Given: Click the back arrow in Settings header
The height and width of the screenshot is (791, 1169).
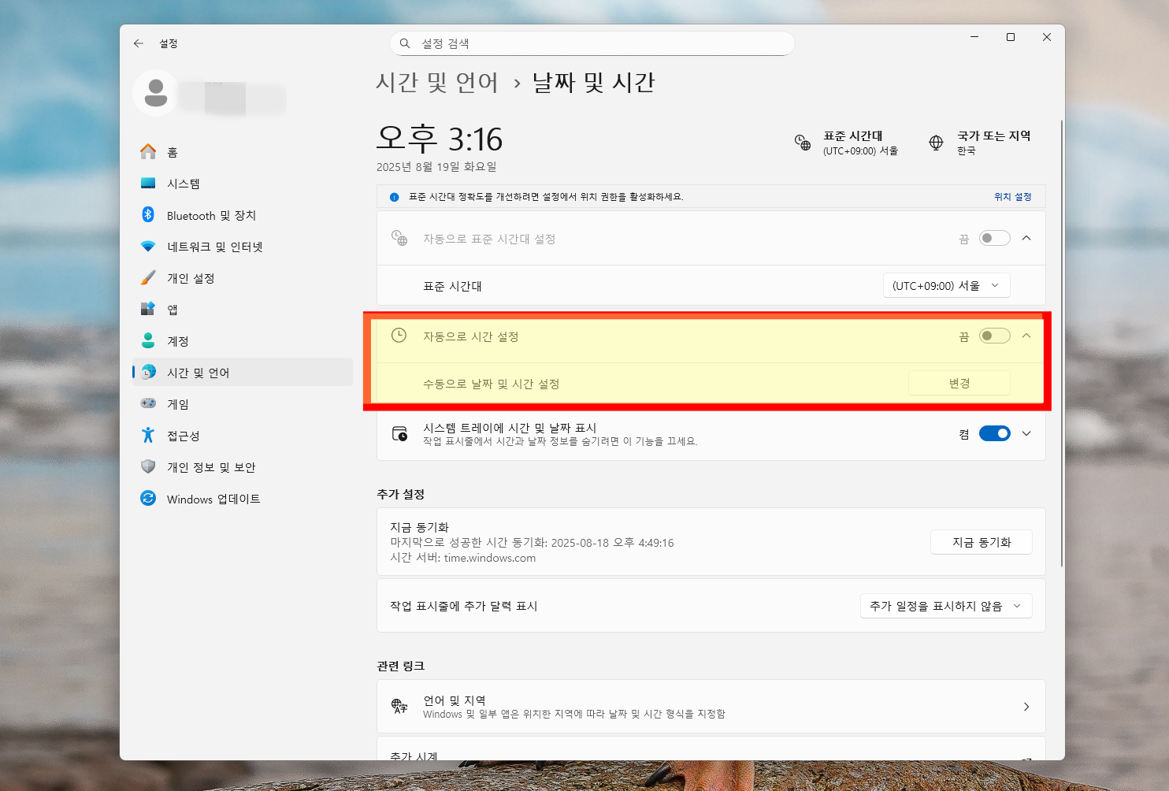Looking at the screenshot, I should point(139,43).
